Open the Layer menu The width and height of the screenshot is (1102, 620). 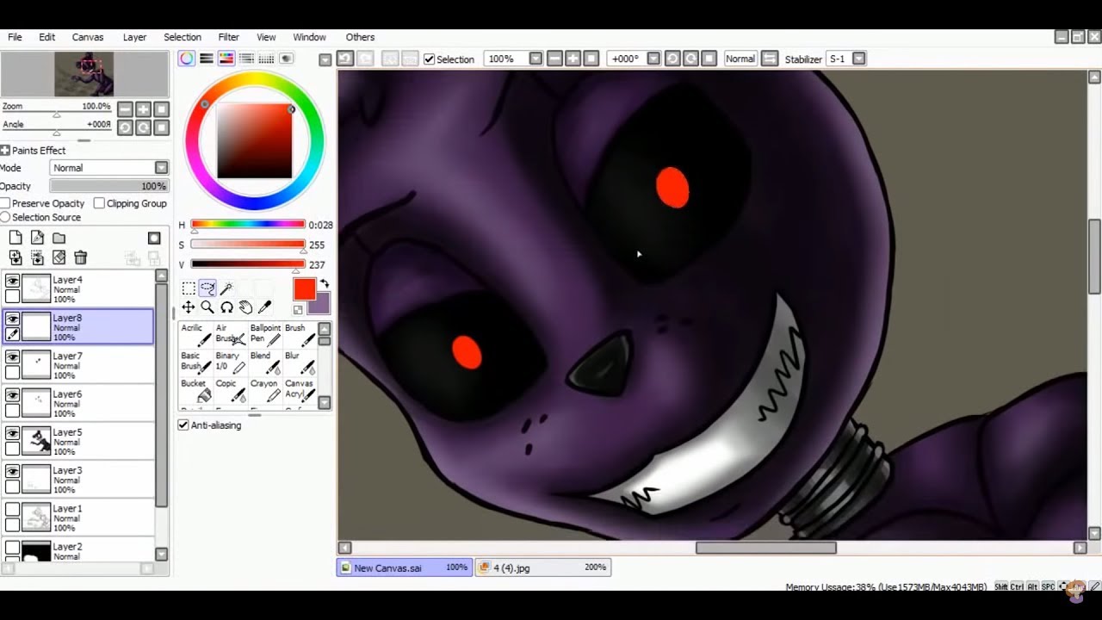tap(134, 37)
